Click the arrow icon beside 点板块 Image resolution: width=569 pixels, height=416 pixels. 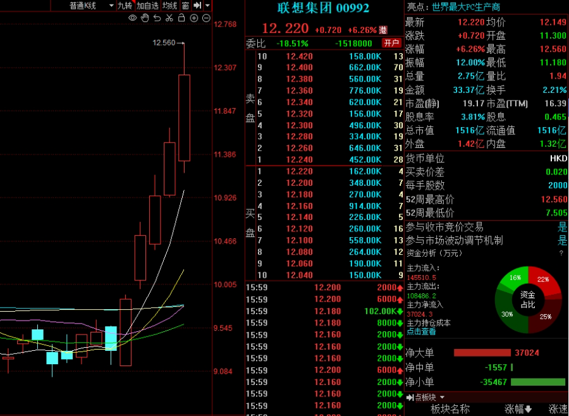pyautogui.click(x=410, y=397)
